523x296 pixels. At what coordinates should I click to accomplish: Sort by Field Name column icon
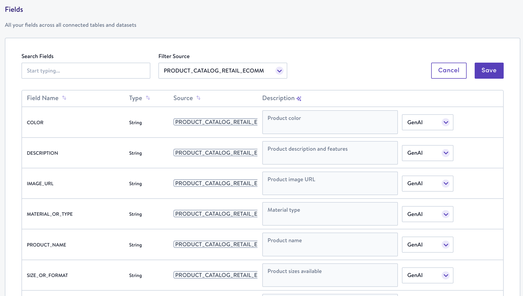click(64, 98)
